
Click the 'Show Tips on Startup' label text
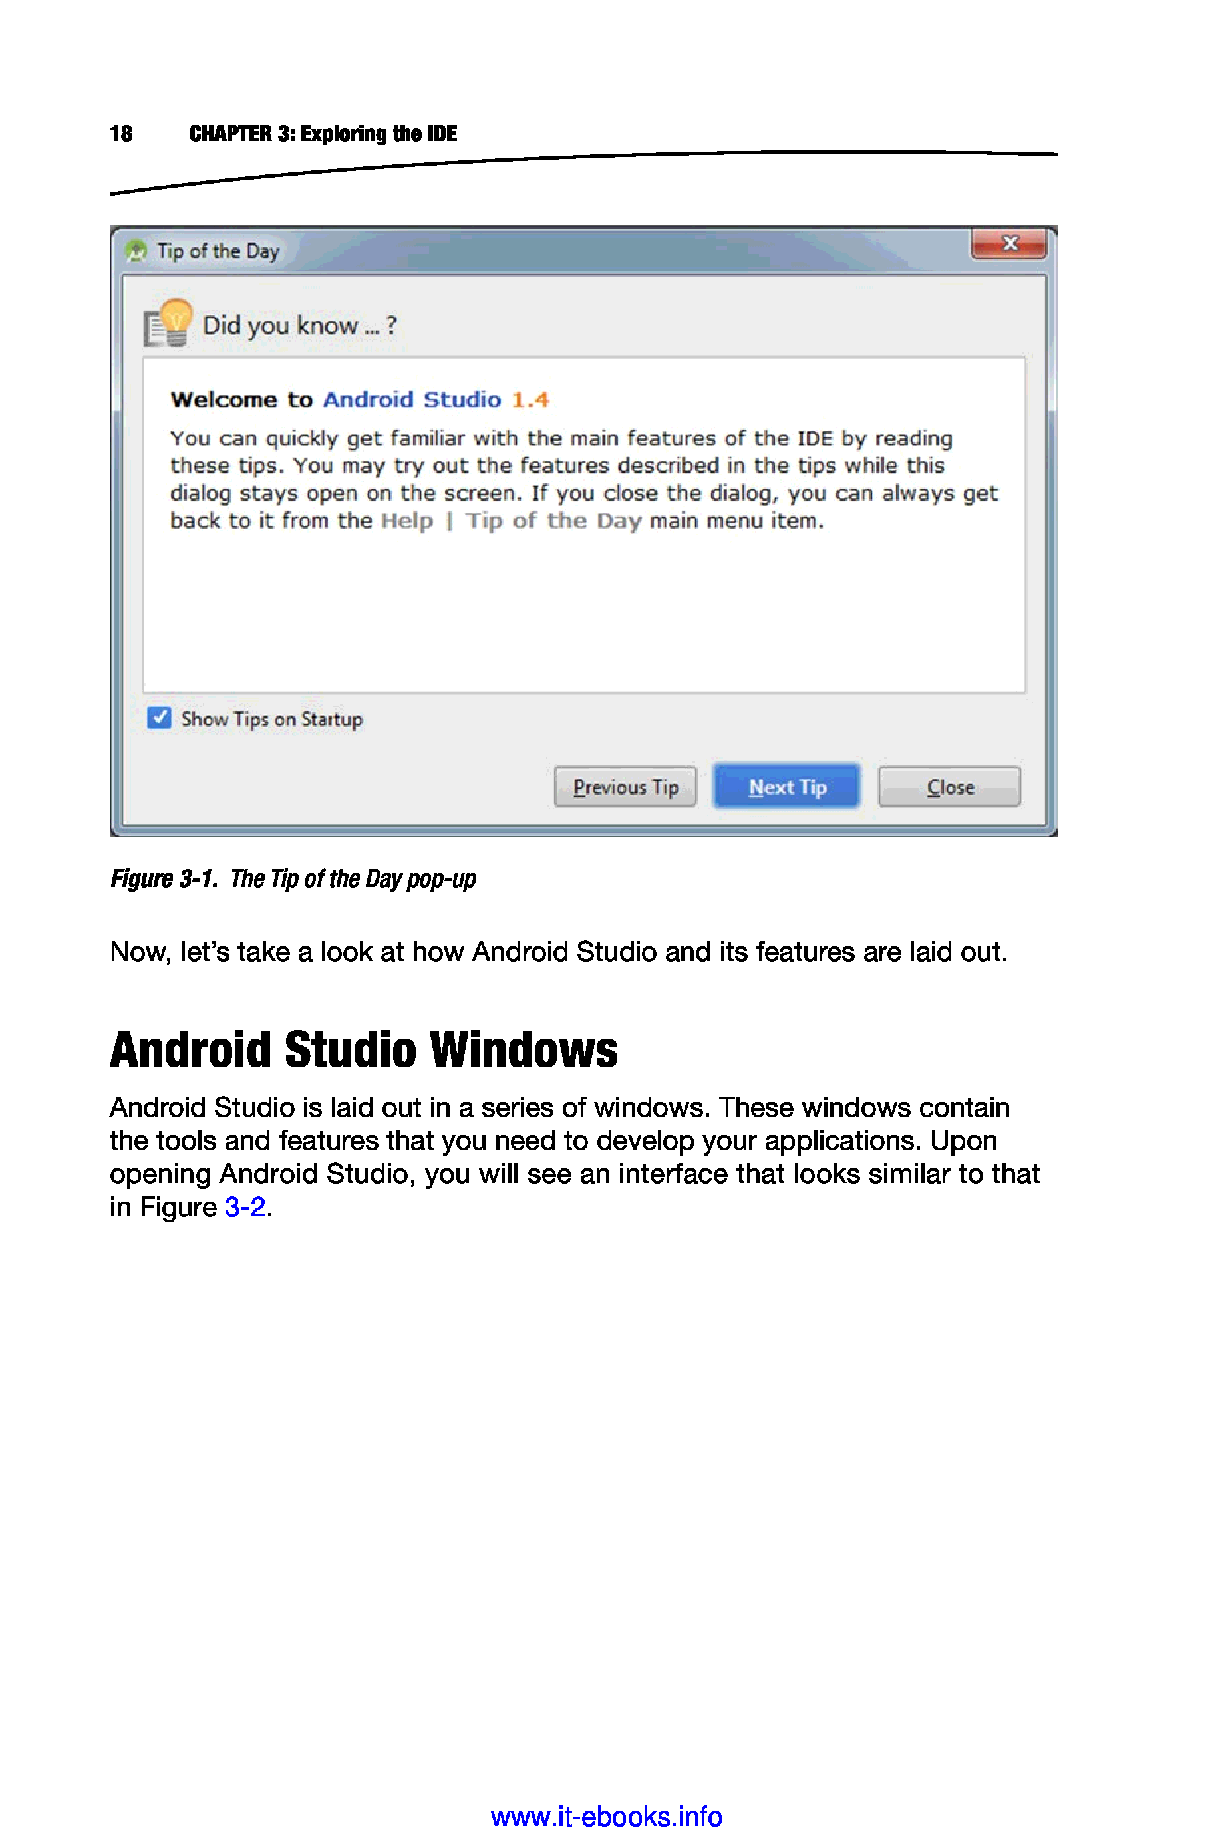(x=271, y=720)
